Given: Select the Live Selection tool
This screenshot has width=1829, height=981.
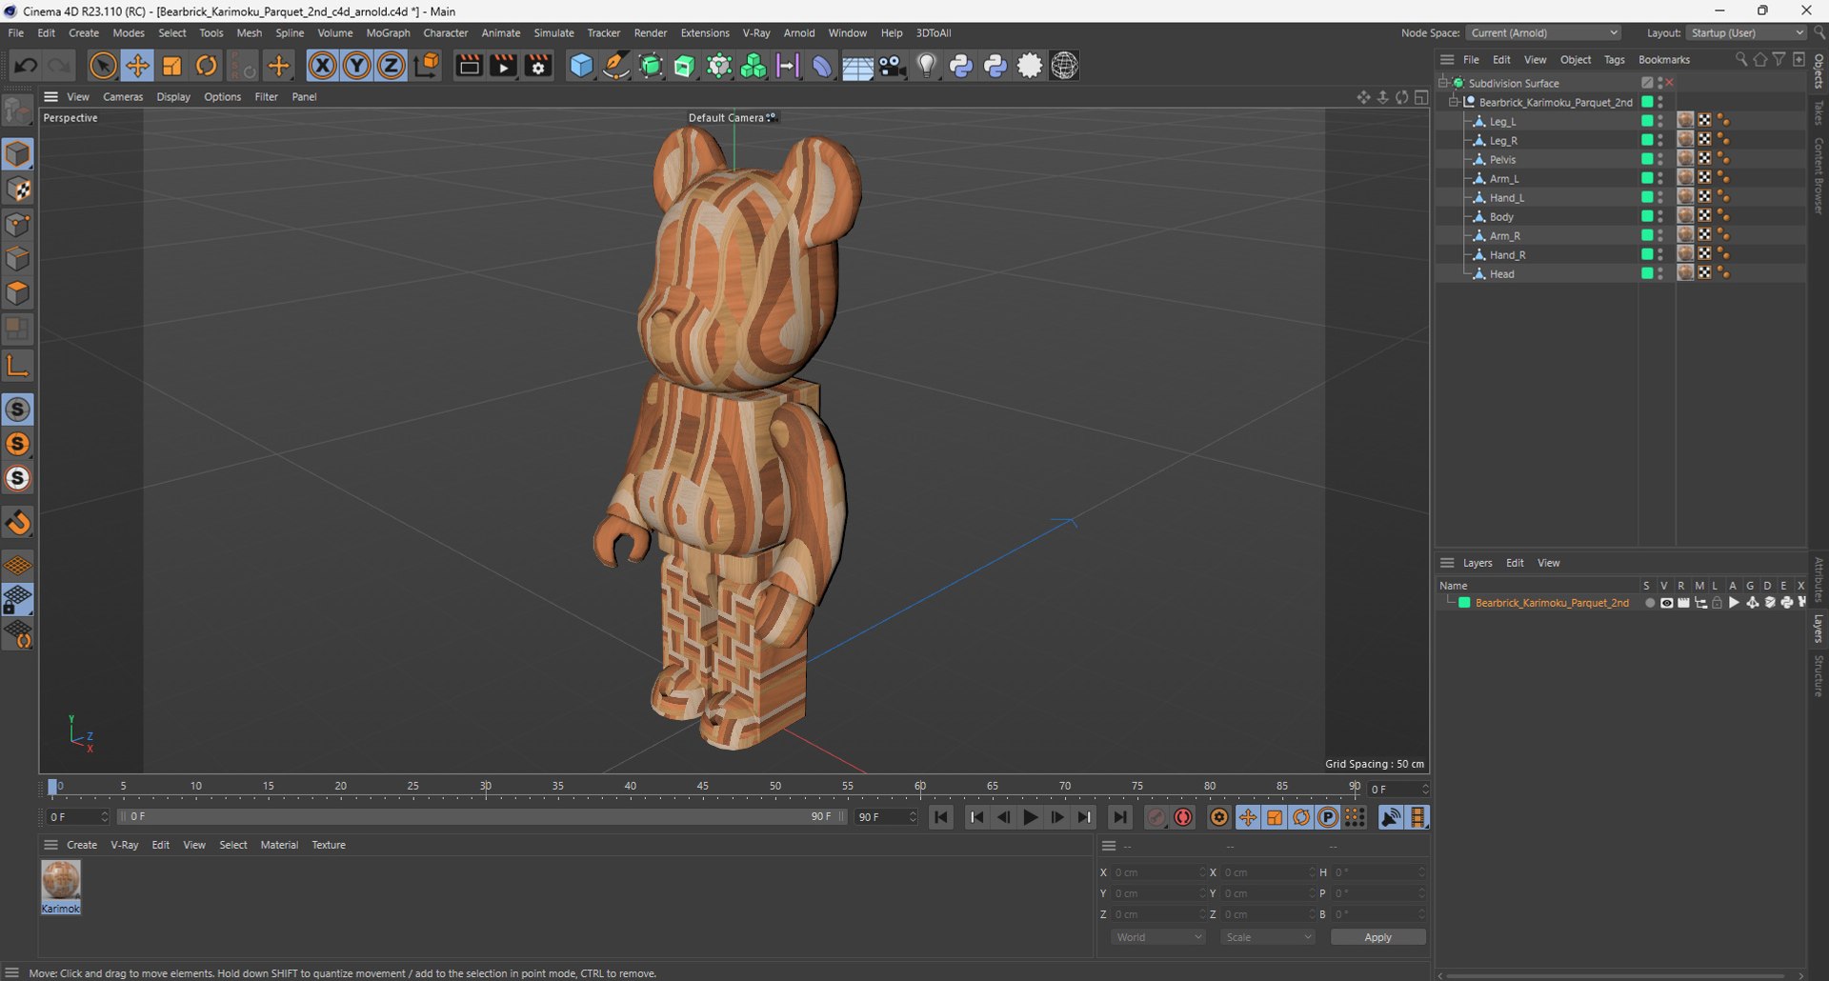Looking at the screenshot, I should click(x=103, y=66).
